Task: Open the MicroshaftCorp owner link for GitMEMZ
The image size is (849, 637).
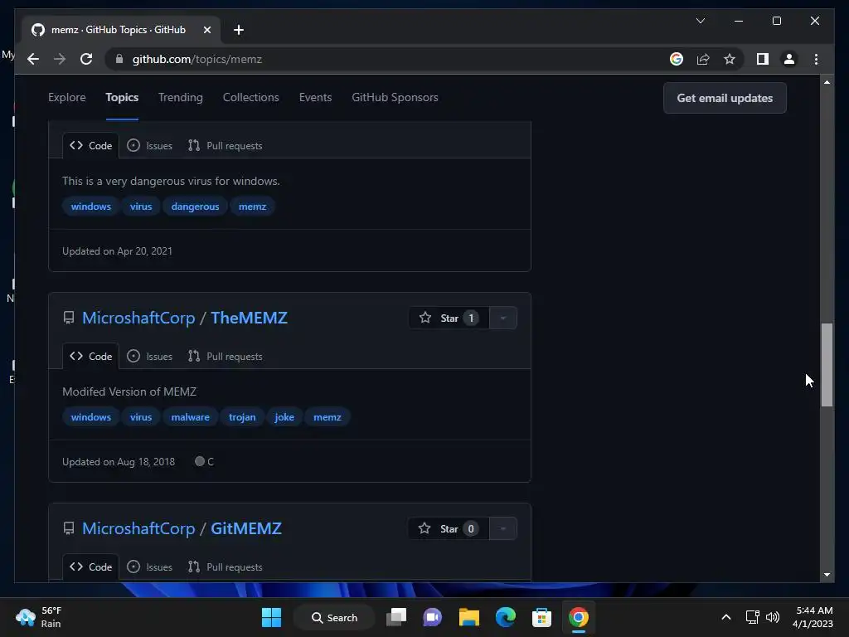Action: coord(138,528)
